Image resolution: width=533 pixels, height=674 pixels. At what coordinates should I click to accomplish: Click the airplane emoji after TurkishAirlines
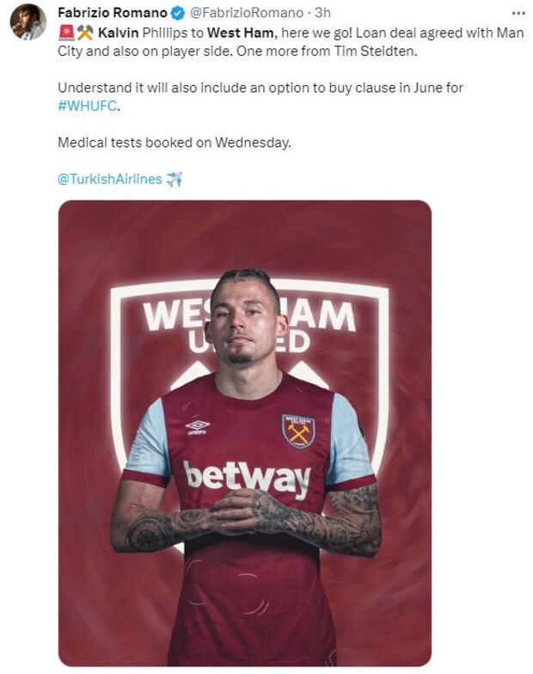point(175,179)
